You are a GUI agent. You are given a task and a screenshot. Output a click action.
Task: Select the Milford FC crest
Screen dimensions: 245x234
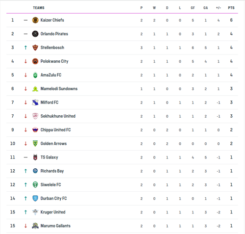[35, 103]
